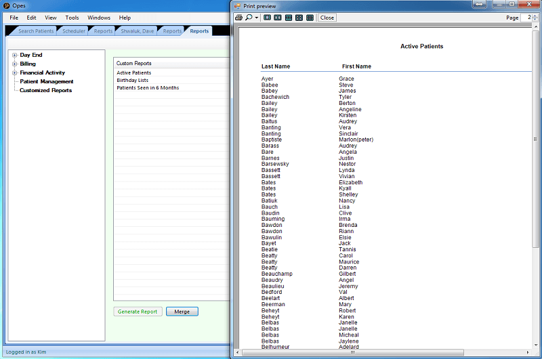542x359 pixels.
Task: Select the four-page layout icon
Action: (299, 18)
